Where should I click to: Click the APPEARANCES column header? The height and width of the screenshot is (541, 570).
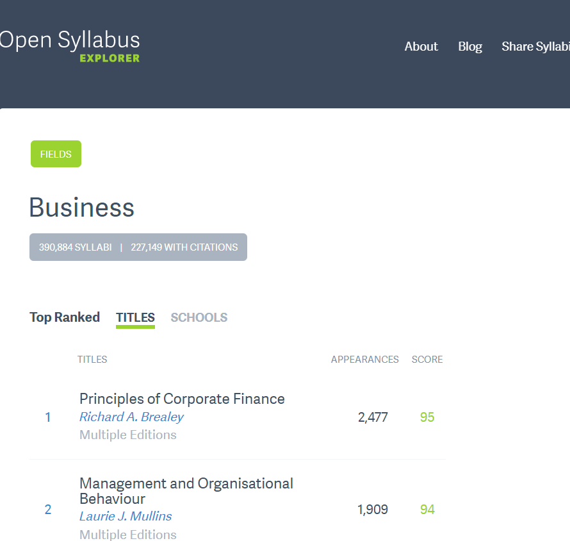click(364, 360)
